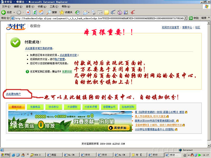Screen dimensions: 211x158
Task: Click page scrollbar up arrow
Action: [x=209, y=23]
